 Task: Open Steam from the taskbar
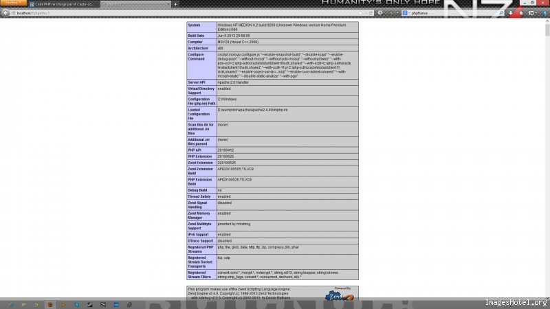90,305
